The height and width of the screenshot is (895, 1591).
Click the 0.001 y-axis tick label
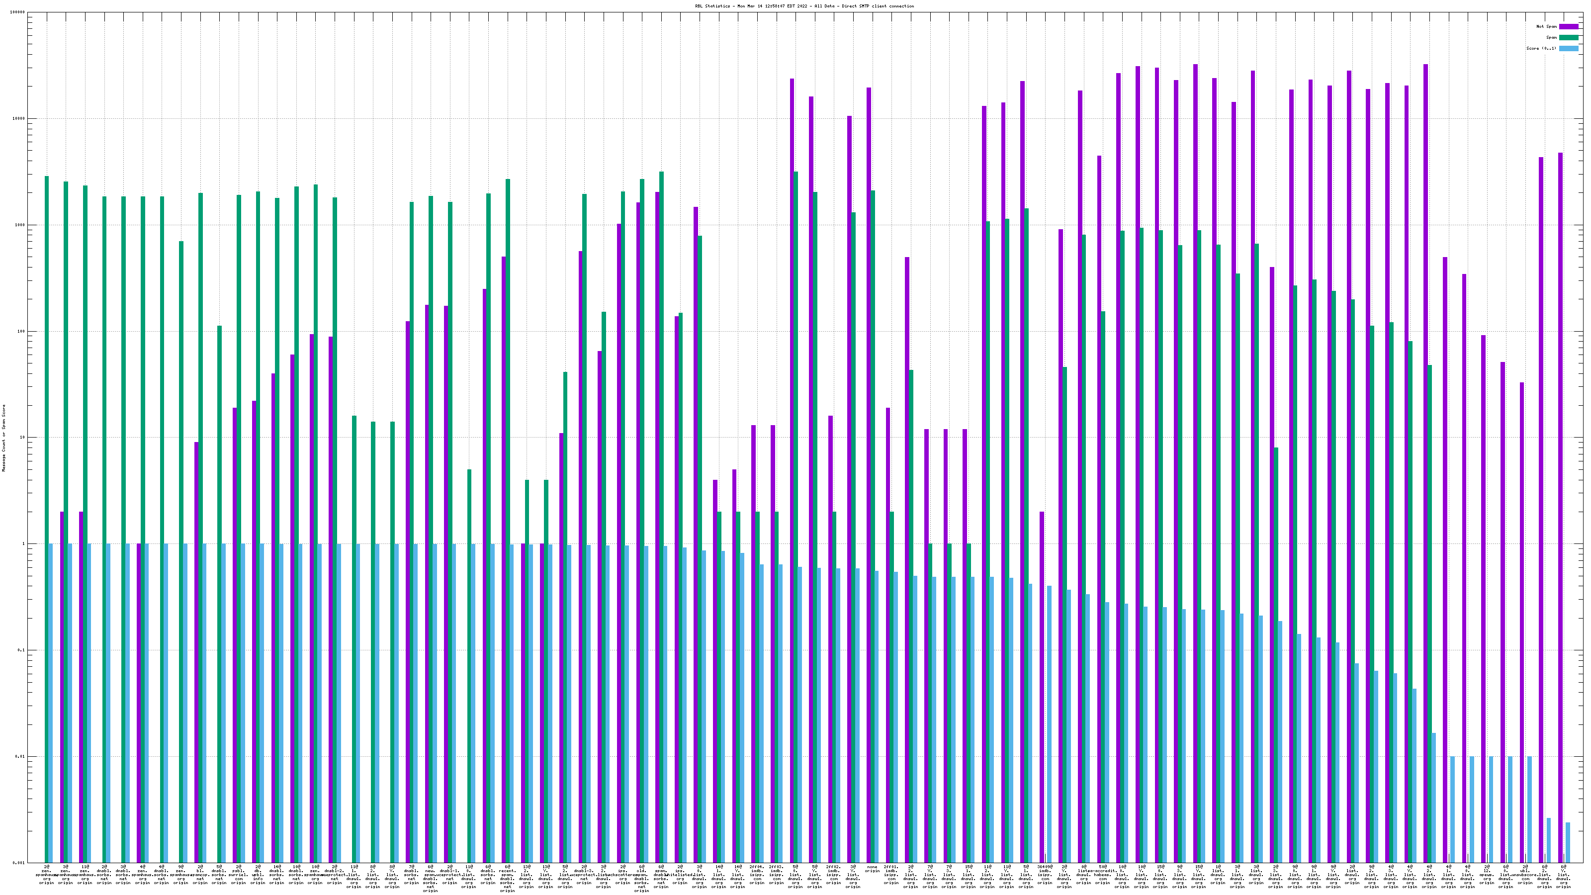[19, 863]
